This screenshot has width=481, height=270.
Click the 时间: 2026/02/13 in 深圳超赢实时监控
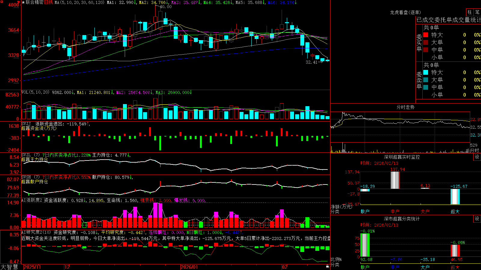point(379,163)
